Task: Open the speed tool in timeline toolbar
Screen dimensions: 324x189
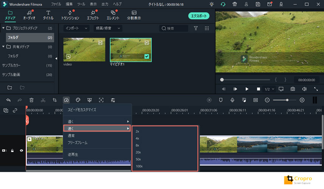Action: tap(66, 100)
